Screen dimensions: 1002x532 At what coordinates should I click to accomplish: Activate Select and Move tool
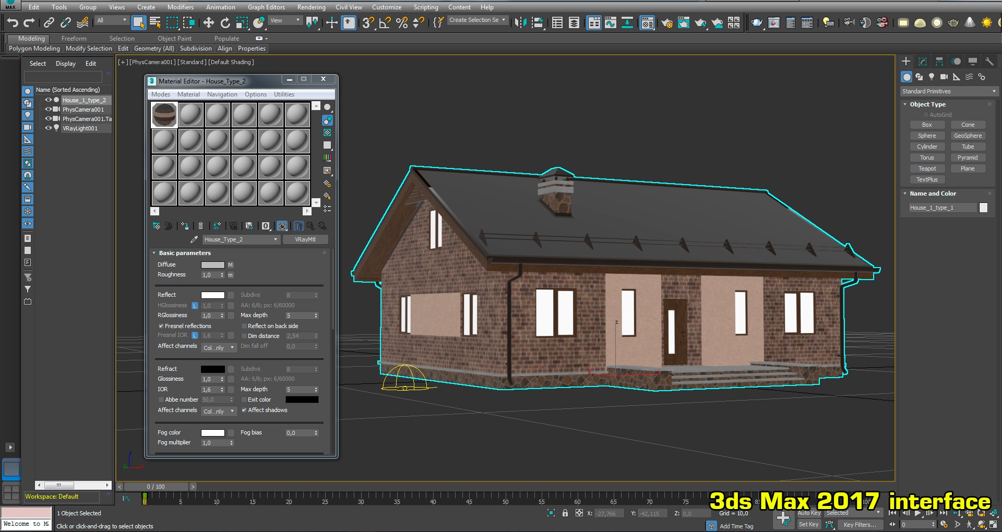tap(208, 22)
